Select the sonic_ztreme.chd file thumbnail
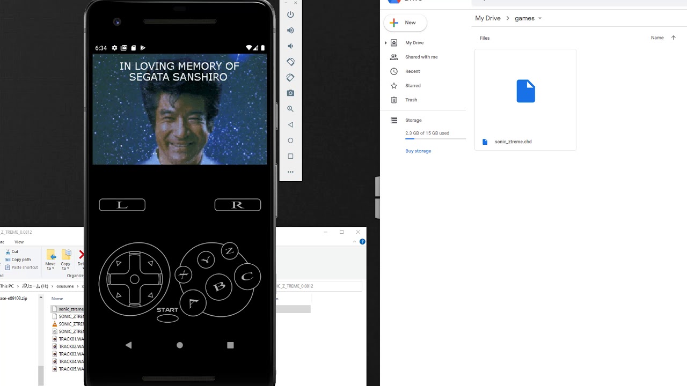 525,91
